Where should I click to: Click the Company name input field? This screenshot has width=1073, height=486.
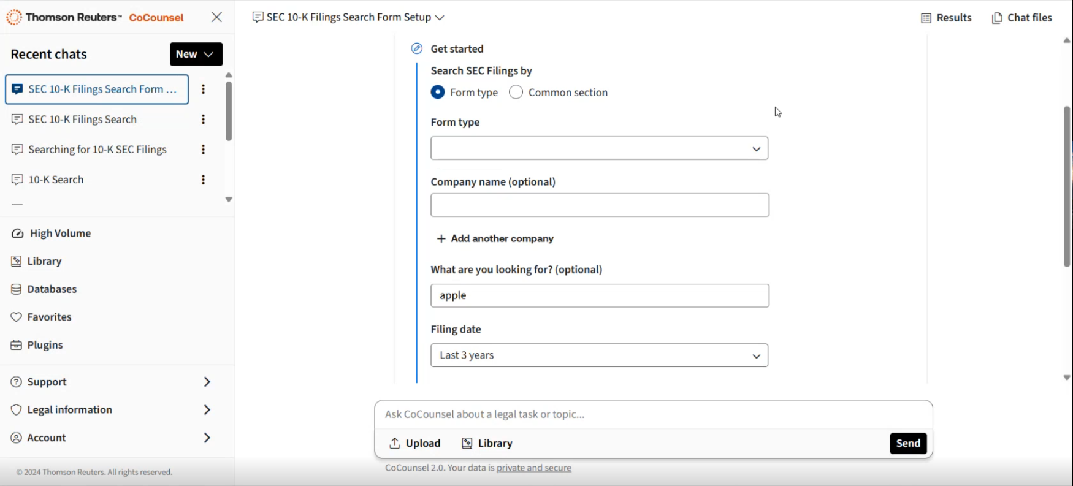point(599,205)
